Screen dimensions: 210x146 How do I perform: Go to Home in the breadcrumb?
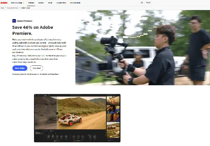[x=2, y=8]
